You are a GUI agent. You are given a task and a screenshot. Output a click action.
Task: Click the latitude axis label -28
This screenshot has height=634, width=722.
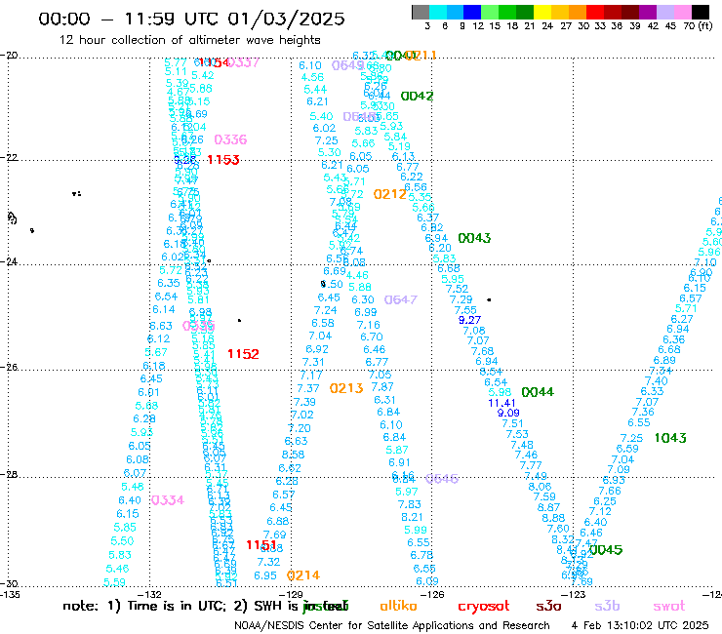[x=9, y=475]
